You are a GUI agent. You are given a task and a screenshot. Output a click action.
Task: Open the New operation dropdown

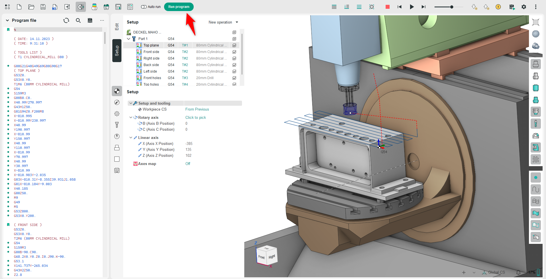pos(223,22)
